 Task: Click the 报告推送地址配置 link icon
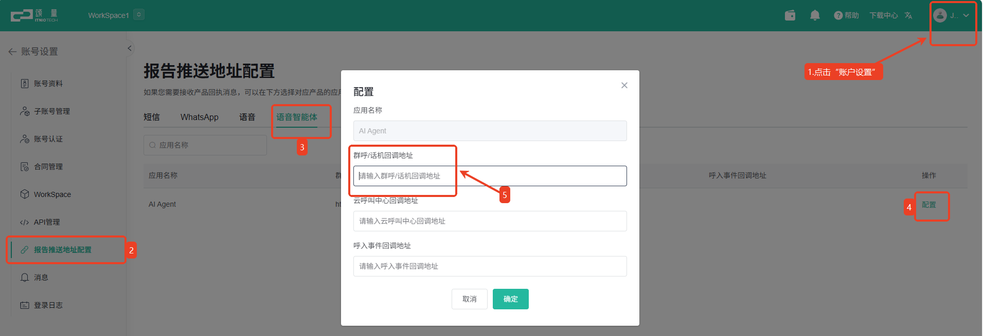pos(24,250)
